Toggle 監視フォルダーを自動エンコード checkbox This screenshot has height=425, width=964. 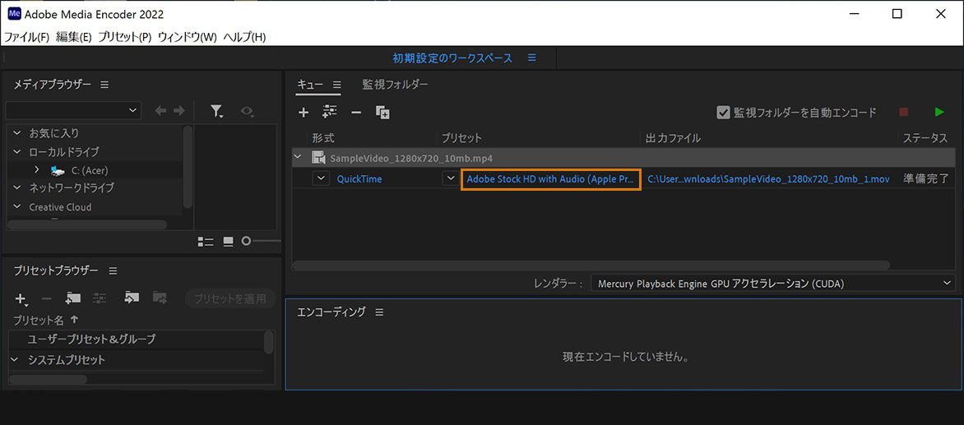click(723, 113)
